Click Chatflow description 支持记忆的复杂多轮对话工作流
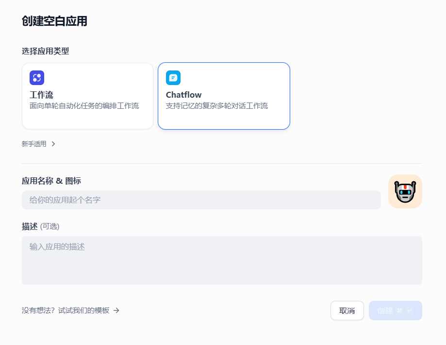The image size is (446, 345). [217, 106]
